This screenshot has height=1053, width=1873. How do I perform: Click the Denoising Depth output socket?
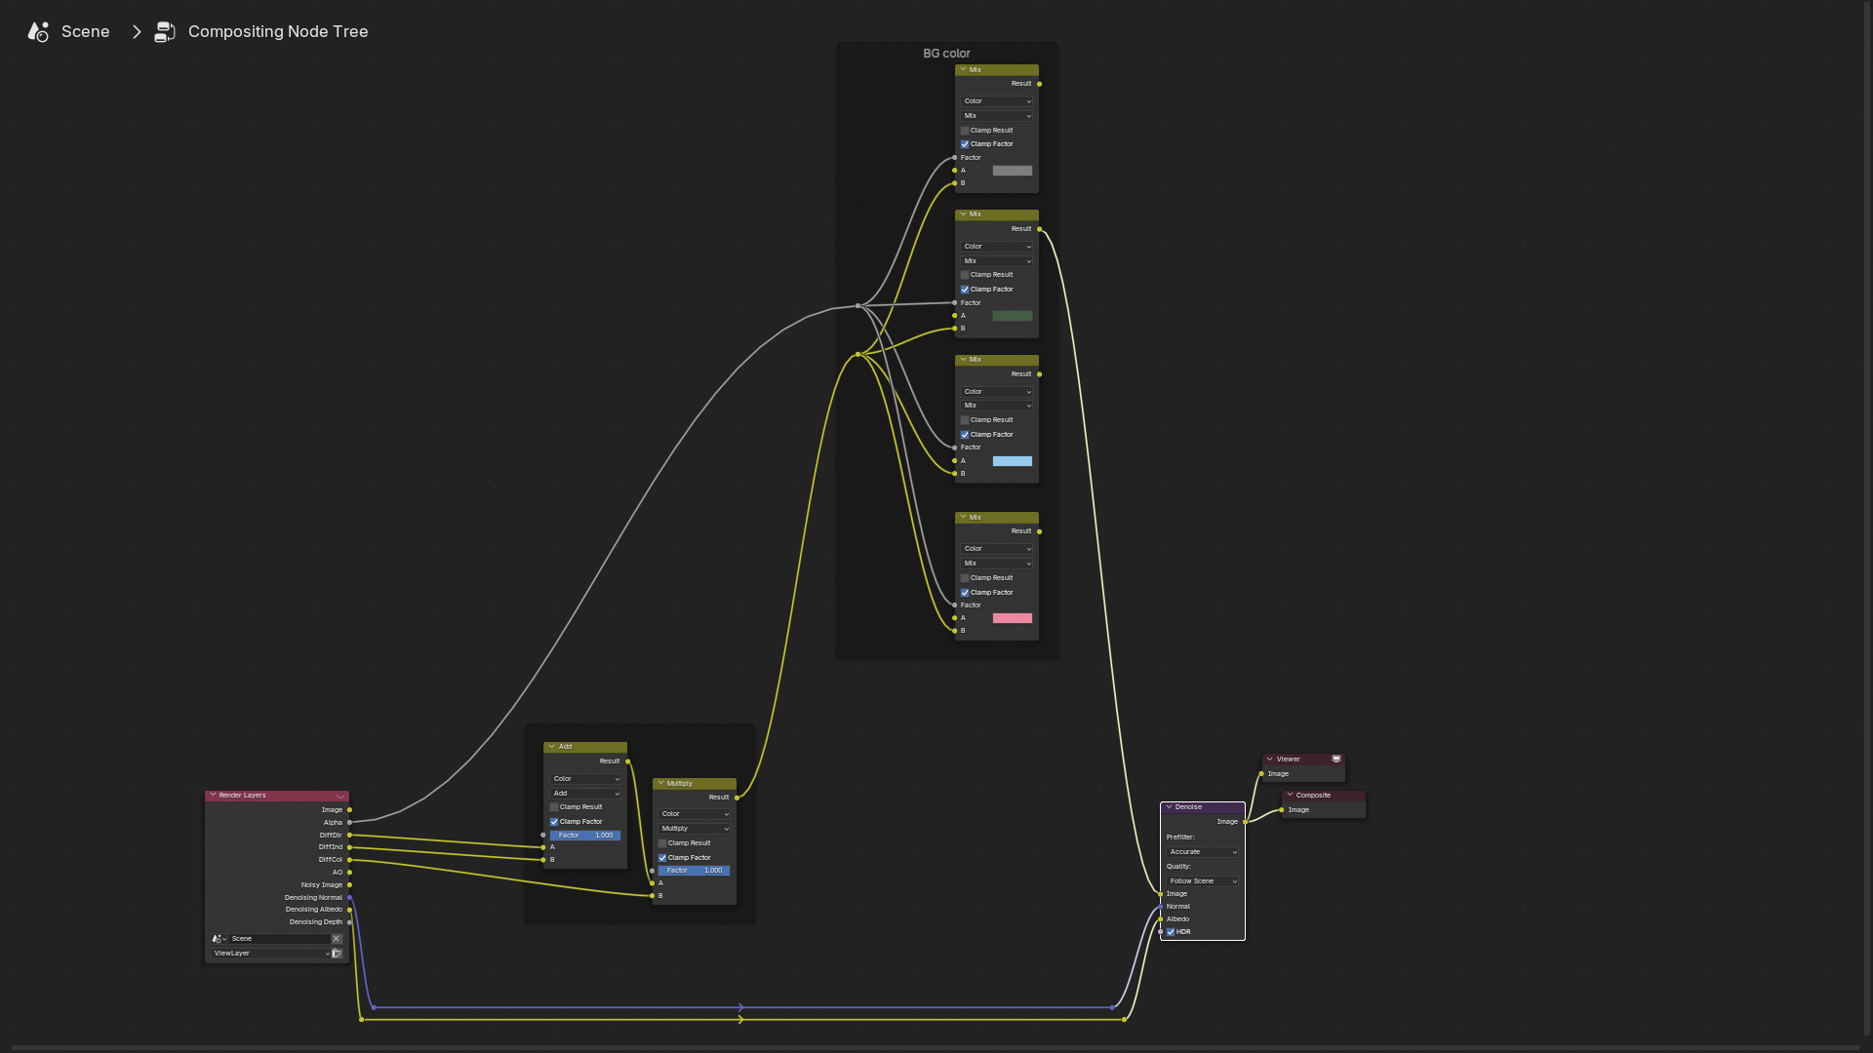[x=349, y=922]
